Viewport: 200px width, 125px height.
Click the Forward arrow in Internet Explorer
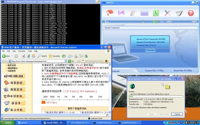coord(16,56)
